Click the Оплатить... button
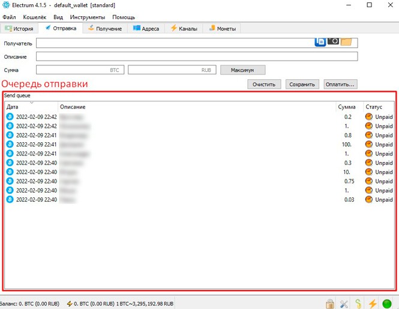This screenshot has height=309, width=399. pyautogui.click(x=340, y=84)
